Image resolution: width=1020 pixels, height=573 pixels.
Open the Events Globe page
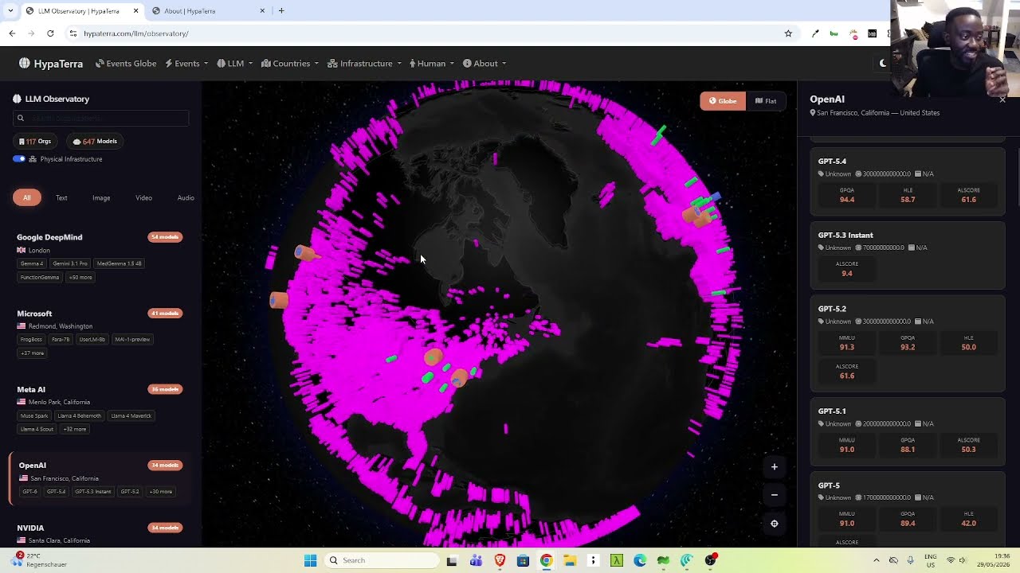click(x=126, y=64)
